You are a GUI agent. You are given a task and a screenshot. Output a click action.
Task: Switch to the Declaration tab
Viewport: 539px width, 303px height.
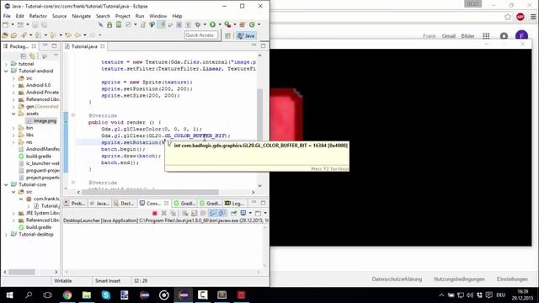(x=124, y=204)
